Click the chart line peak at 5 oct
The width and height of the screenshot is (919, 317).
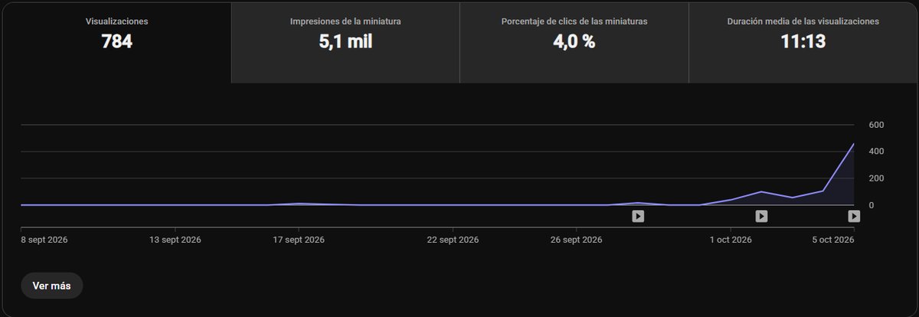pyautogui.click(x=854, y=143)
